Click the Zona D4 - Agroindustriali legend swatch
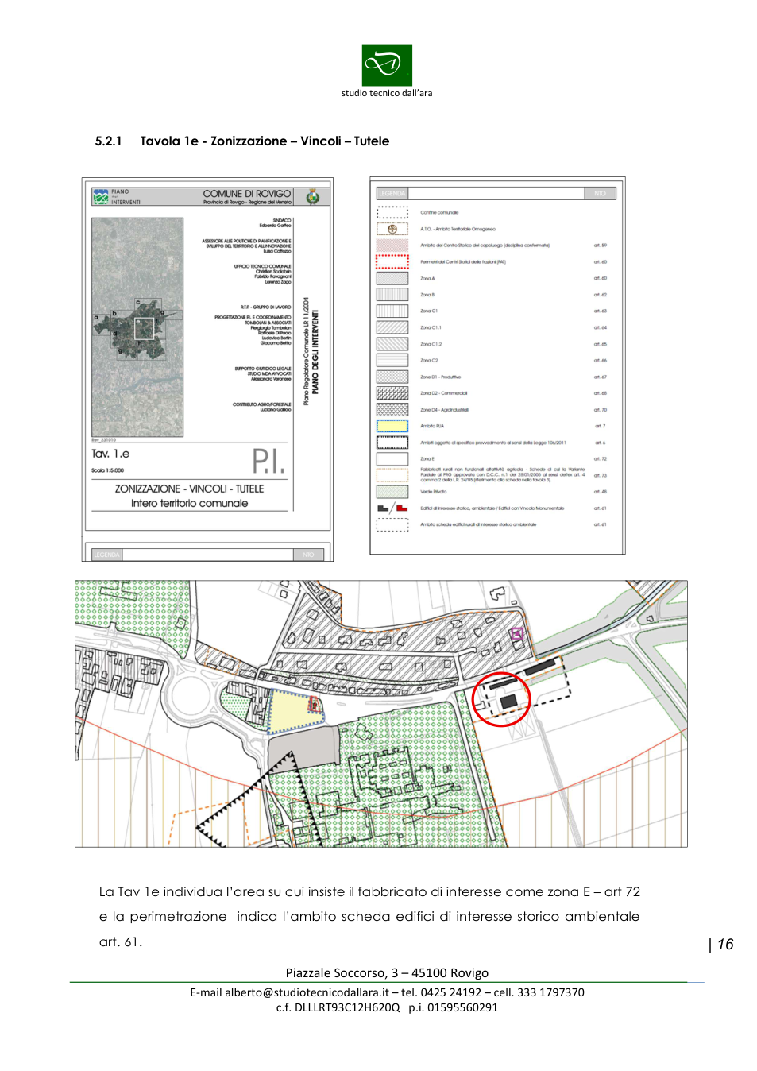Screen dimensions: 757x1071 tap(392, 409)
